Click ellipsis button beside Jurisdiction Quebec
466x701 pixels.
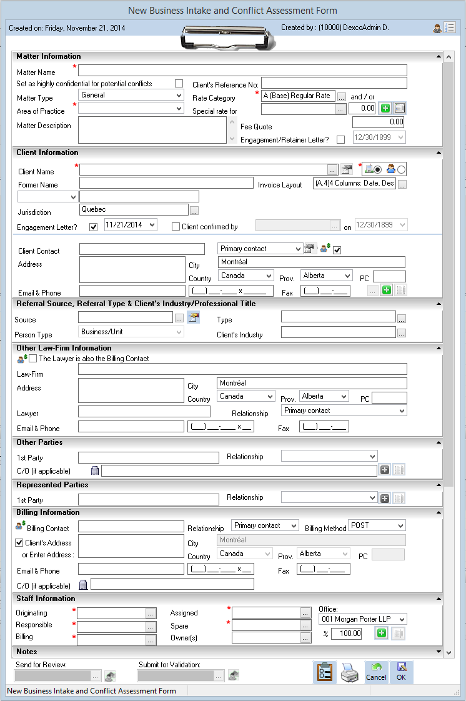194,211
